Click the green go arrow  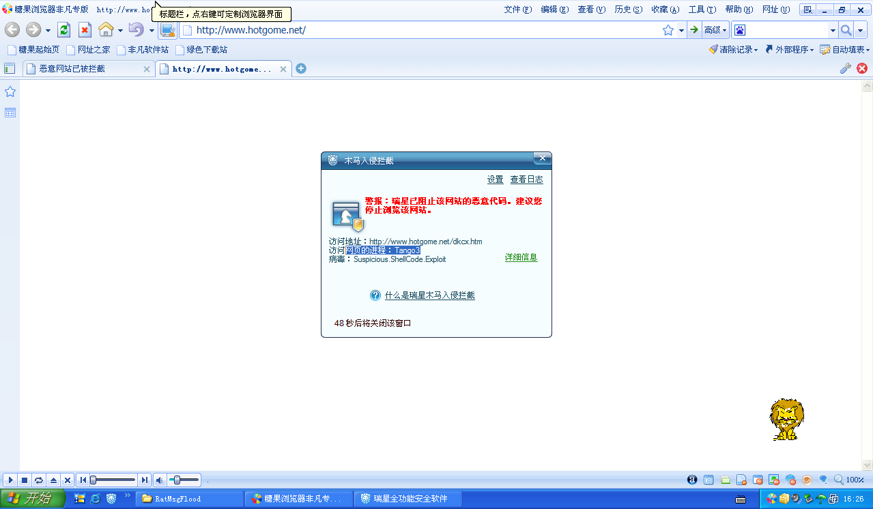tap(694, 30)
